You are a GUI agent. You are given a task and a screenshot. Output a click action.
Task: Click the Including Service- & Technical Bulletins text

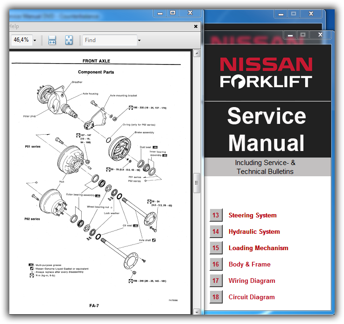tap(265, 167)
